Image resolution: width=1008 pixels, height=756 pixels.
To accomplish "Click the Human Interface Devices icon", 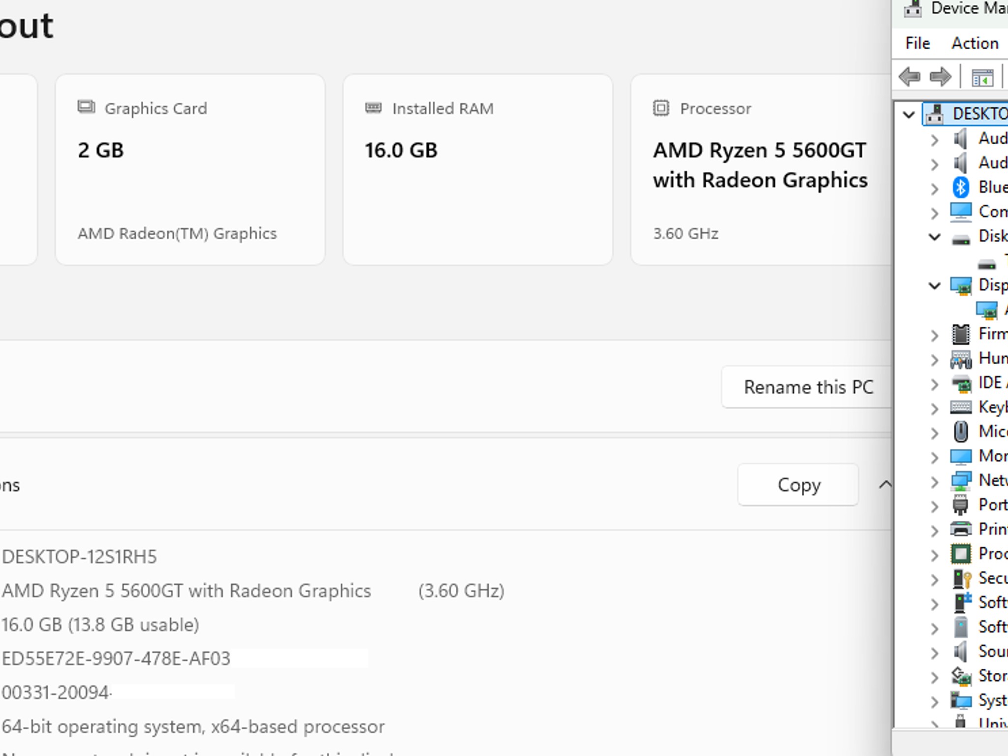I will (x=961, y=359).
